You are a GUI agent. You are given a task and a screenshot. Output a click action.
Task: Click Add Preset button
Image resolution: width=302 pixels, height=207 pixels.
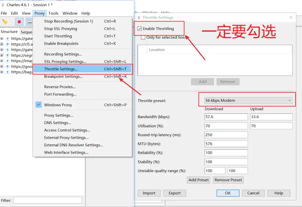[198, 180]
